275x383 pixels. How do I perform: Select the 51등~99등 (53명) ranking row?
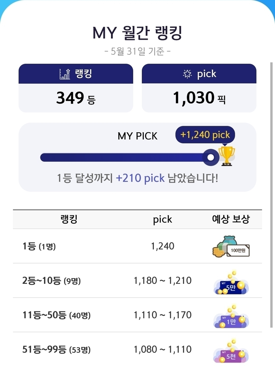point(137,349)
